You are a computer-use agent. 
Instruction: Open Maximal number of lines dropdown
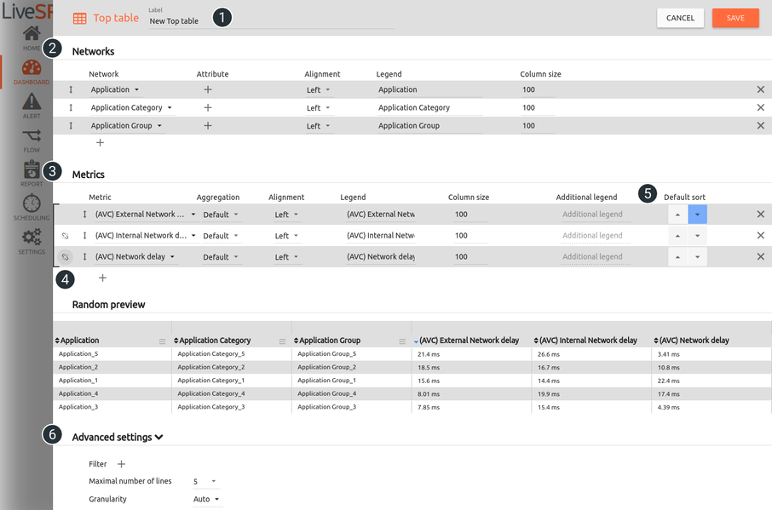point(205,481)
